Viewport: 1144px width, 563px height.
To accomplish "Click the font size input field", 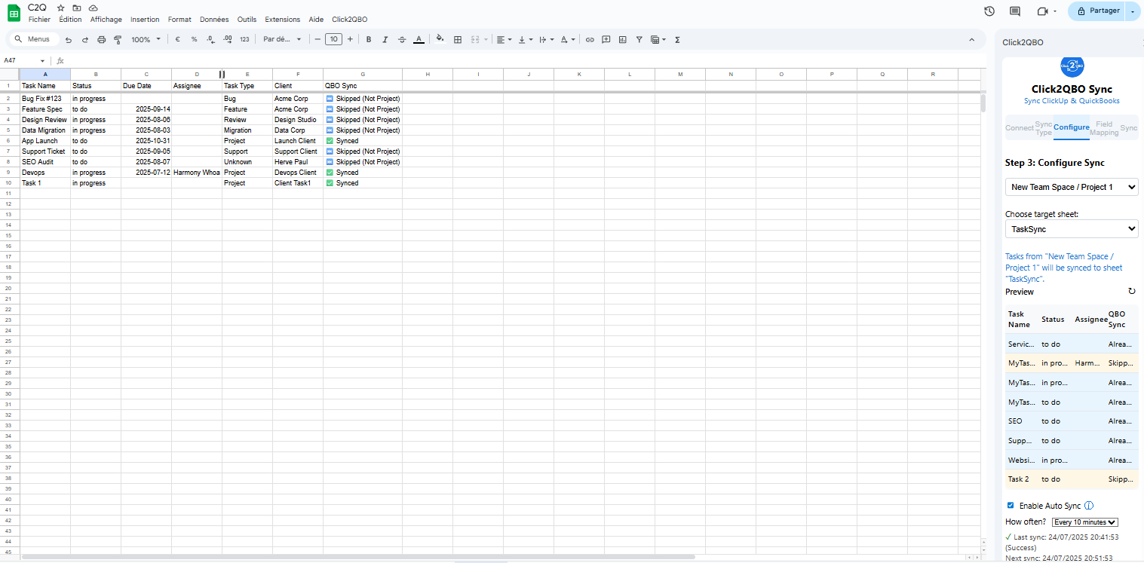I will [333, 39].
